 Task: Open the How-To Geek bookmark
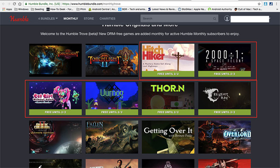(60, 9)
